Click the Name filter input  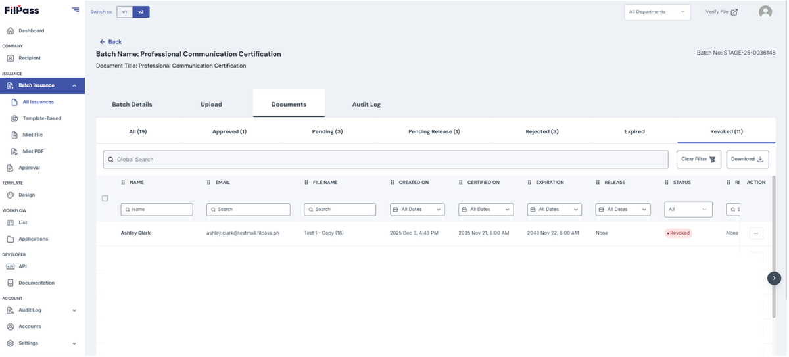tap(156, 209)
